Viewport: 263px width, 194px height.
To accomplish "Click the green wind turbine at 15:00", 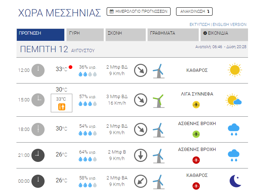I will point(159,101).
